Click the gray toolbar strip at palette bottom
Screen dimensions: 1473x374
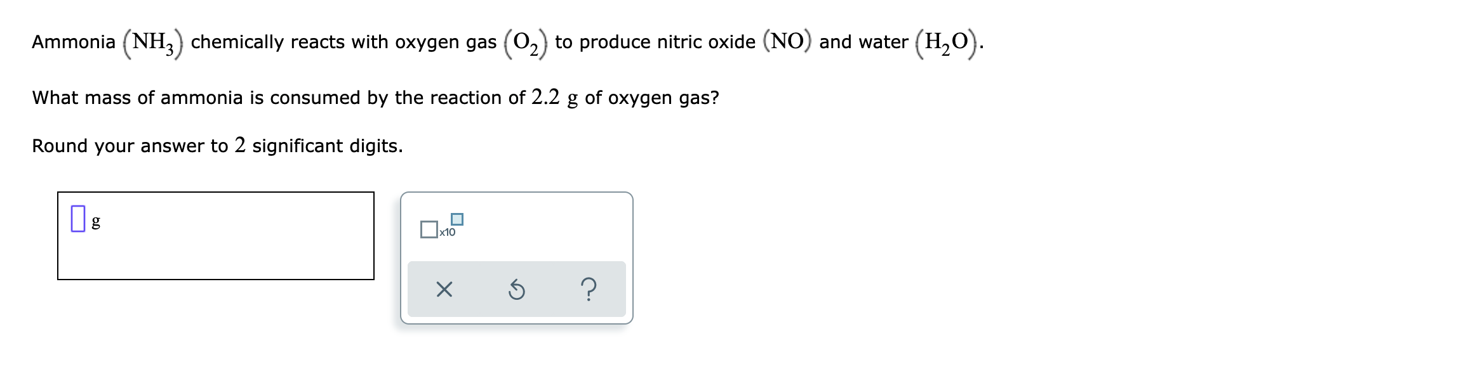coord(516,290)
